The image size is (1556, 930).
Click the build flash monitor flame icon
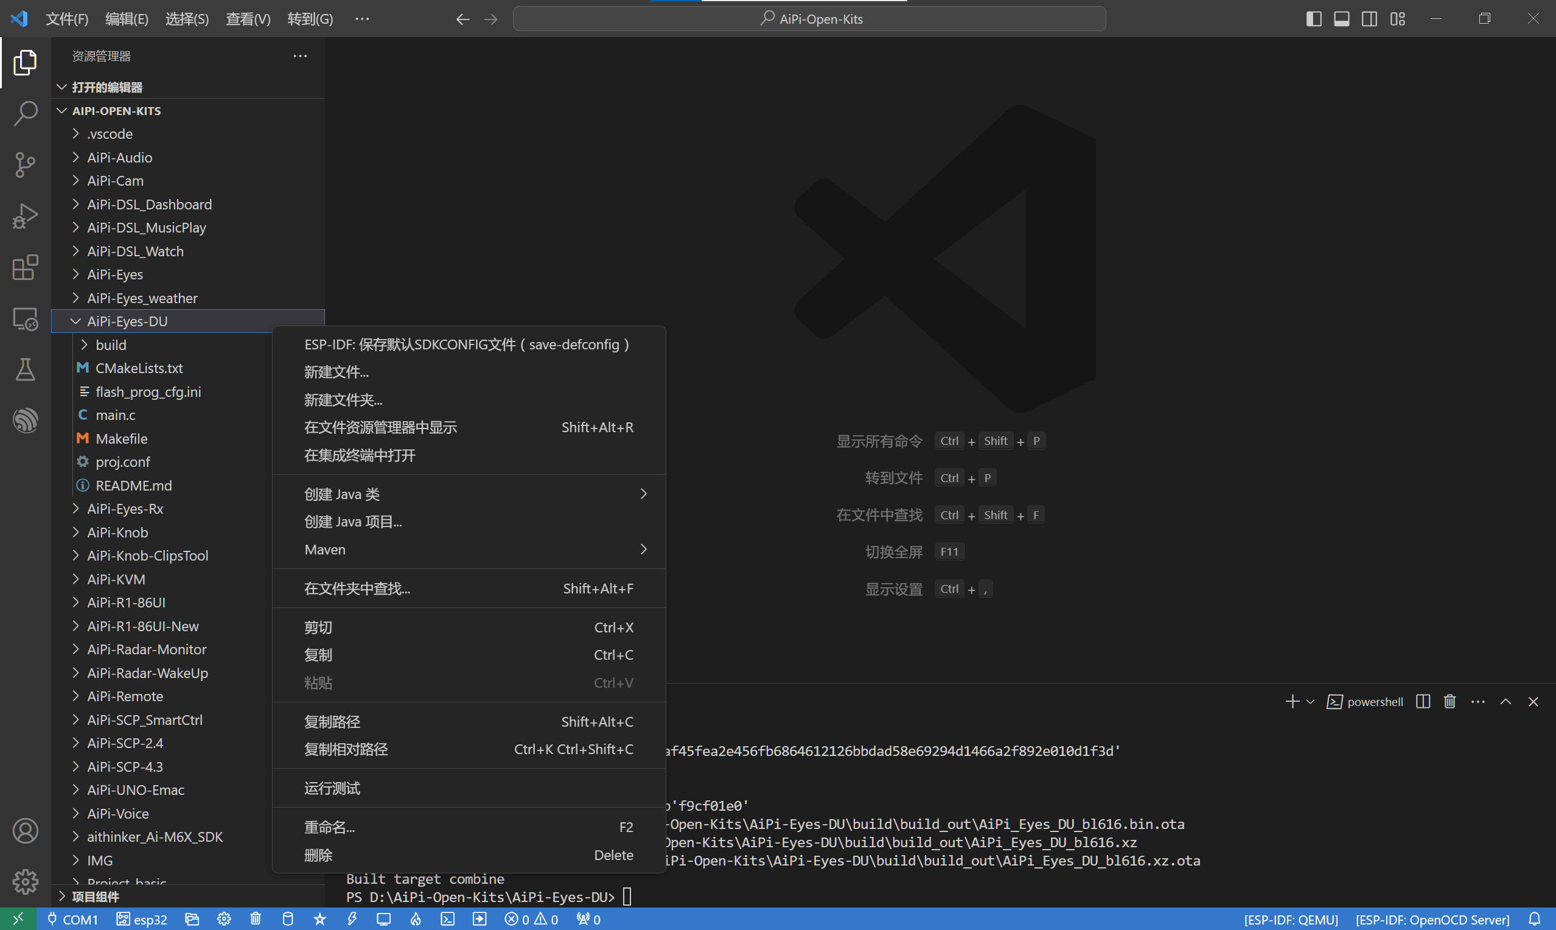coord(416,918)
